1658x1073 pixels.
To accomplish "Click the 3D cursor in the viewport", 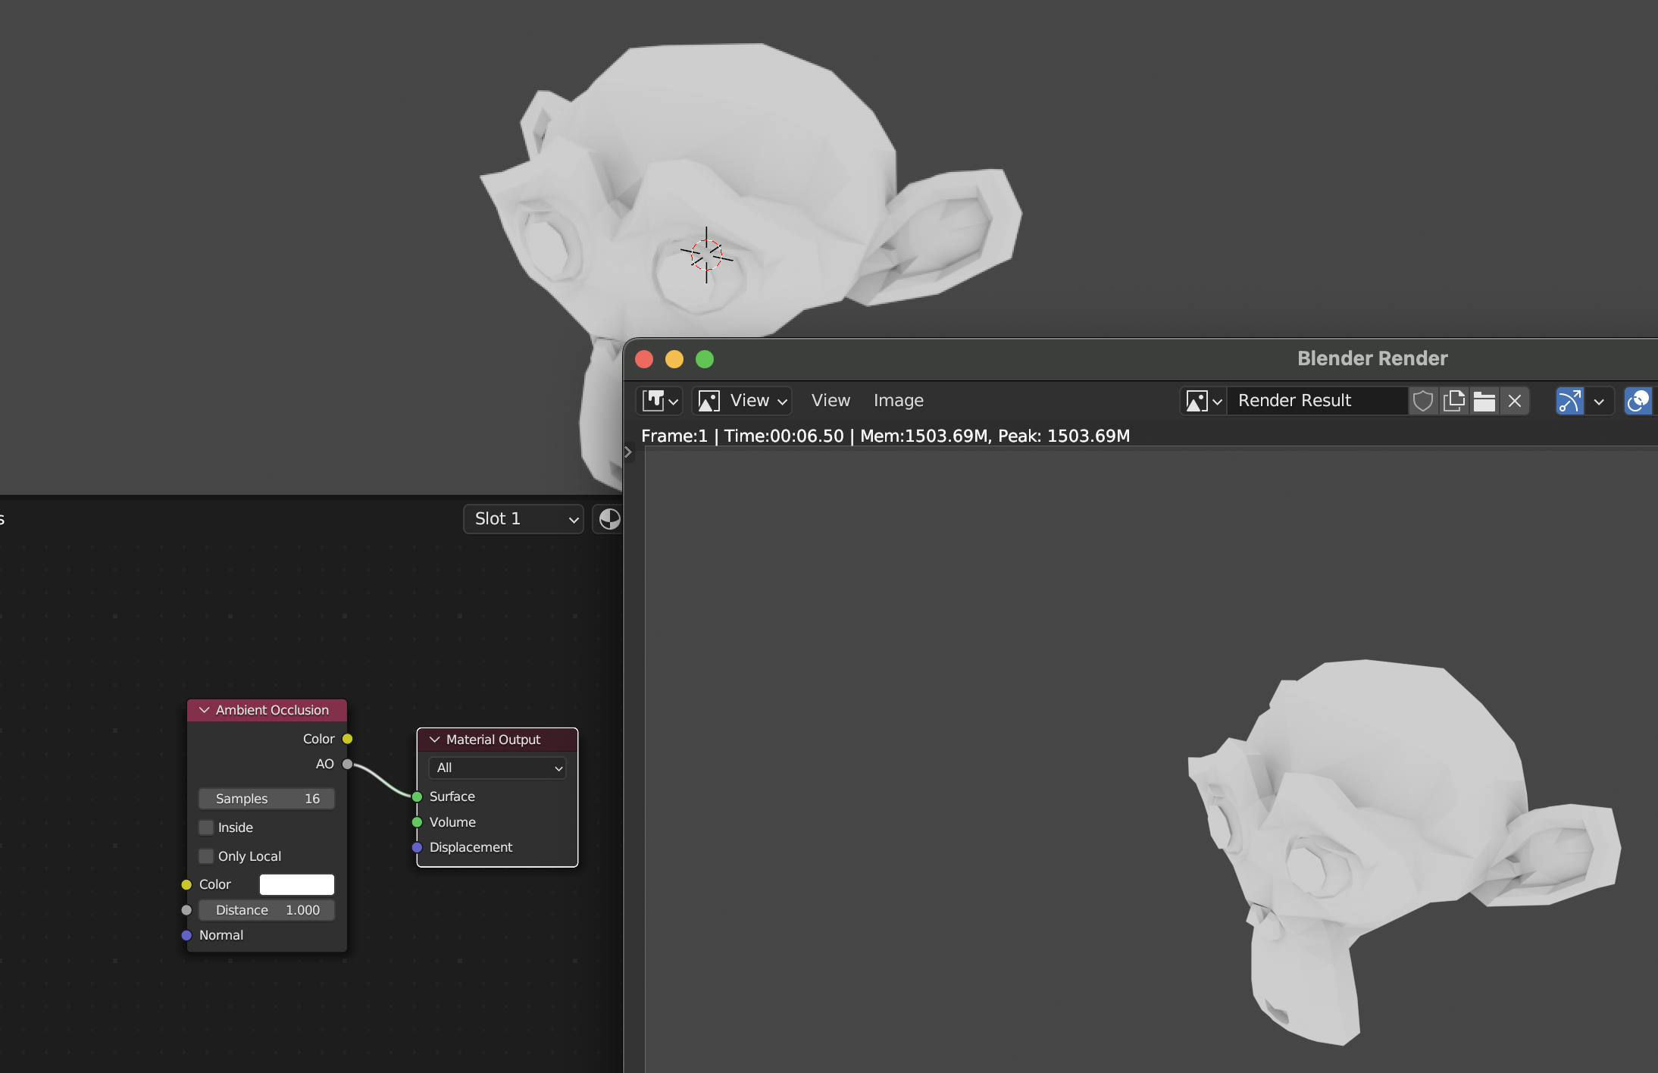I will point(706,255).
